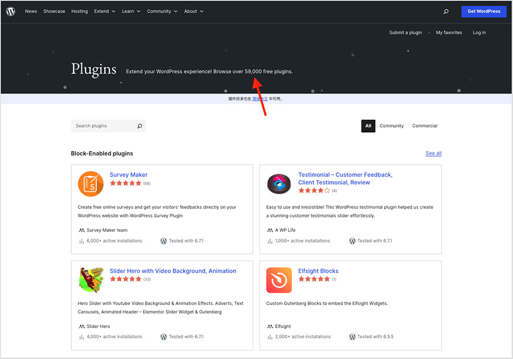This screenshot has width=513, height=359.
Task: Click the author icon beside A WP Life
Action: [270, 230]
